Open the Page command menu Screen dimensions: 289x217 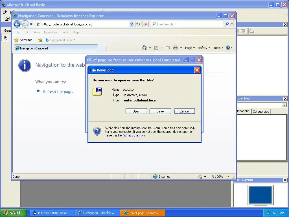(x=190, y=48)
